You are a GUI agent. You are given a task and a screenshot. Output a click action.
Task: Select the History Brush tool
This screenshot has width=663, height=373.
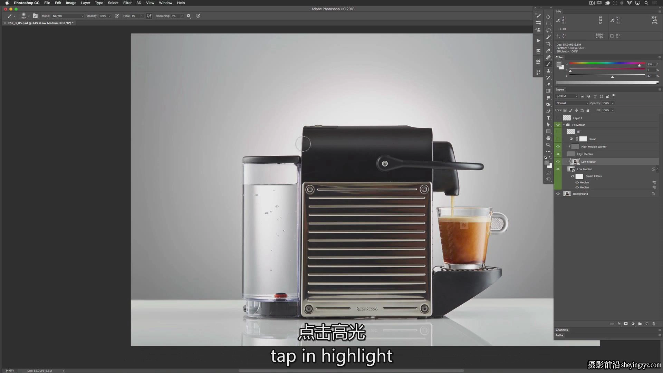pyautogui.click(x=548, y=77)
